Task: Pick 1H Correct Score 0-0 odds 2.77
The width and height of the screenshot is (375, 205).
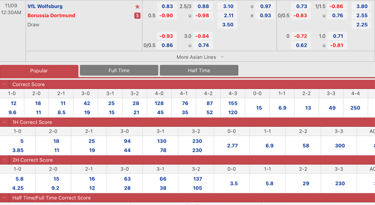Action: (x=232, y=146)
